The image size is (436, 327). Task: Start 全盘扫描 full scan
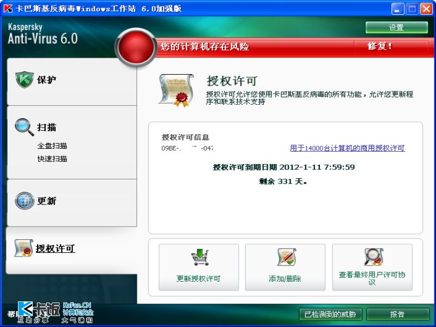click(52, 146)
